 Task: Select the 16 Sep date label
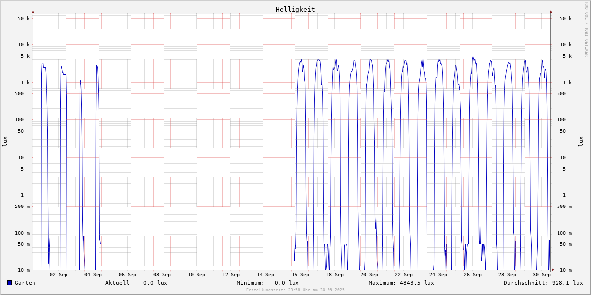click(x=300, y=275)
